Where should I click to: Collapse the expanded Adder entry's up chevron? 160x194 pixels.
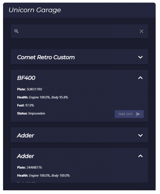pyautogui.click(x=140, y=156)
